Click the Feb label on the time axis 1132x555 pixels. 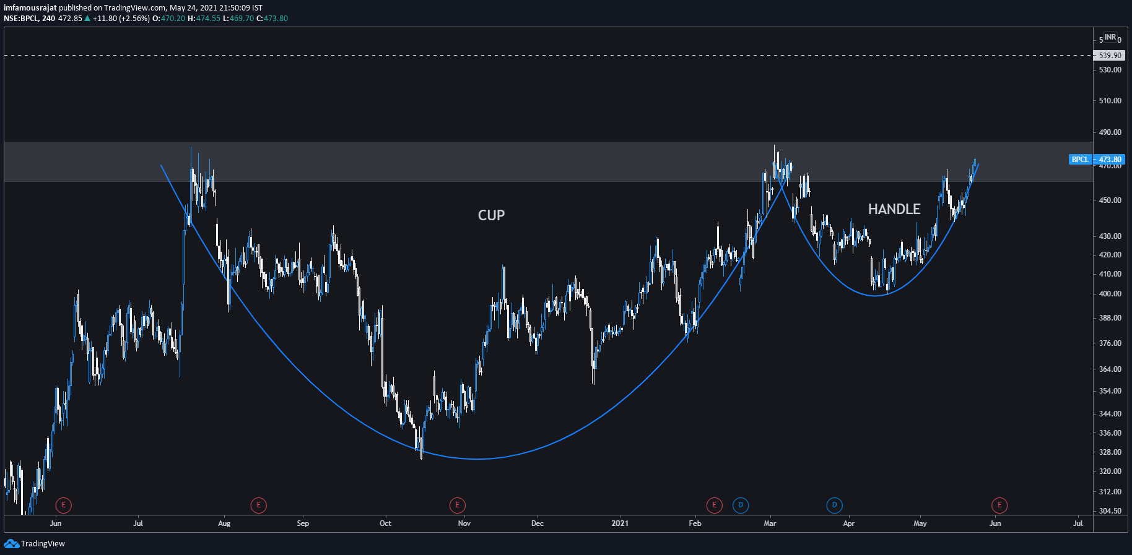pyautogui.click(x=695, y=523)
